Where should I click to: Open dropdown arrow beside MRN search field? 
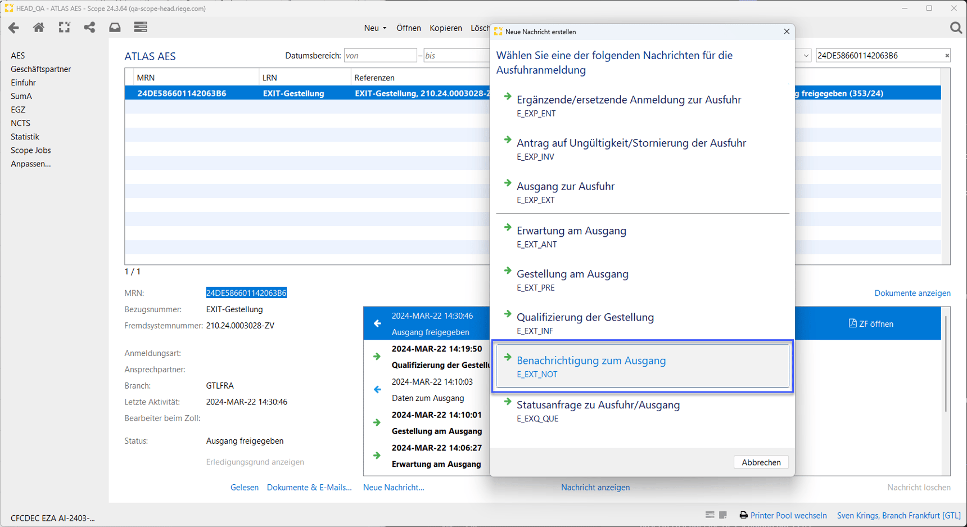tap(806, 56)
